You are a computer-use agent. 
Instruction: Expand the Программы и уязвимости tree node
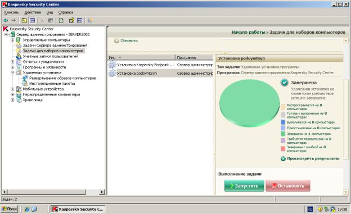(x=12, y=67)
